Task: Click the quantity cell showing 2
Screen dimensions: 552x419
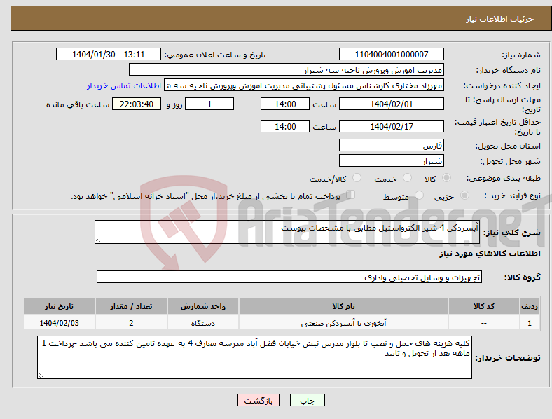Action: (131, 323)
